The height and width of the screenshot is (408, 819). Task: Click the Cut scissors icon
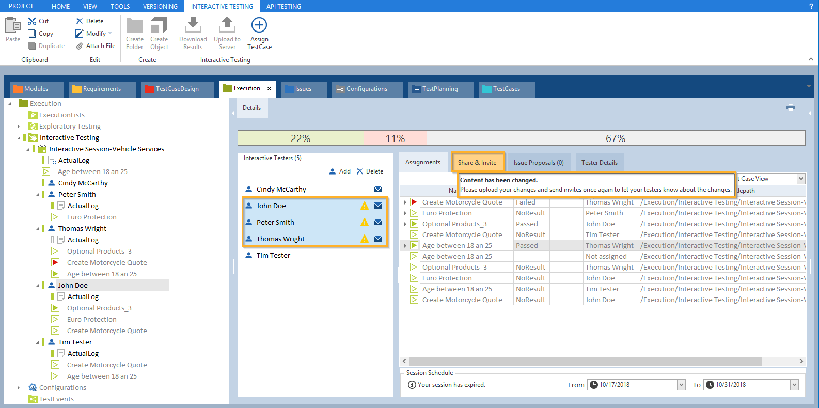[x=32, y=21]
